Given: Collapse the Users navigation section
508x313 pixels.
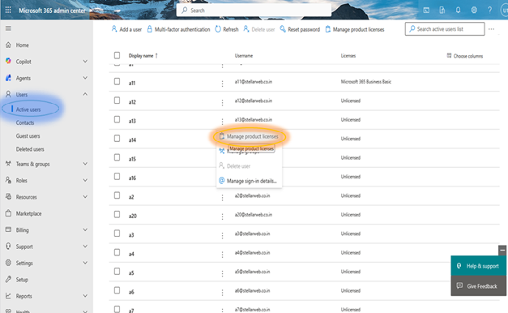Looking at the screenshot, I should click(85, 94).
